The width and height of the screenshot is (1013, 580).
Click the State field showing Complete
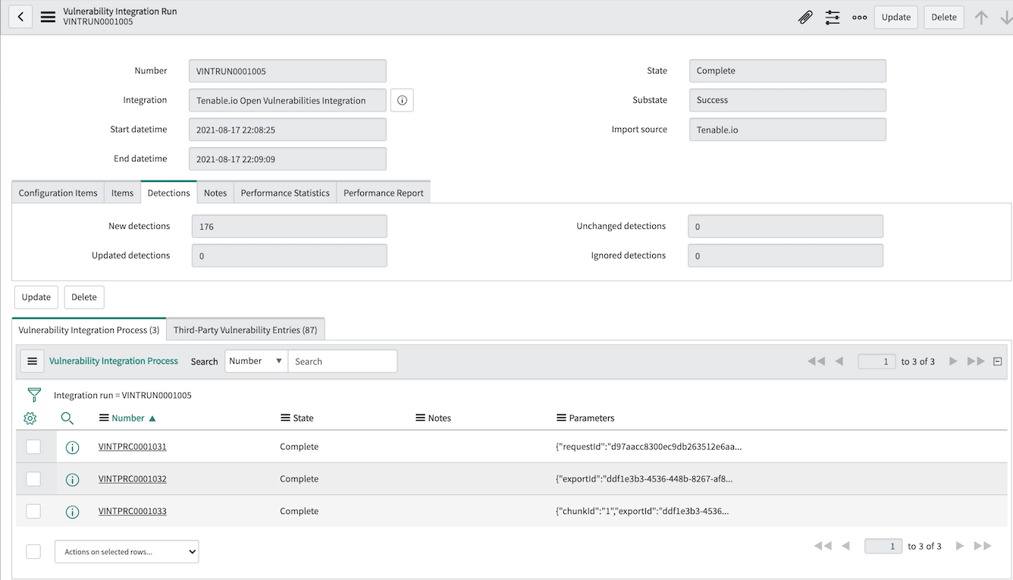pyautogui.click(x=788, y=71)
